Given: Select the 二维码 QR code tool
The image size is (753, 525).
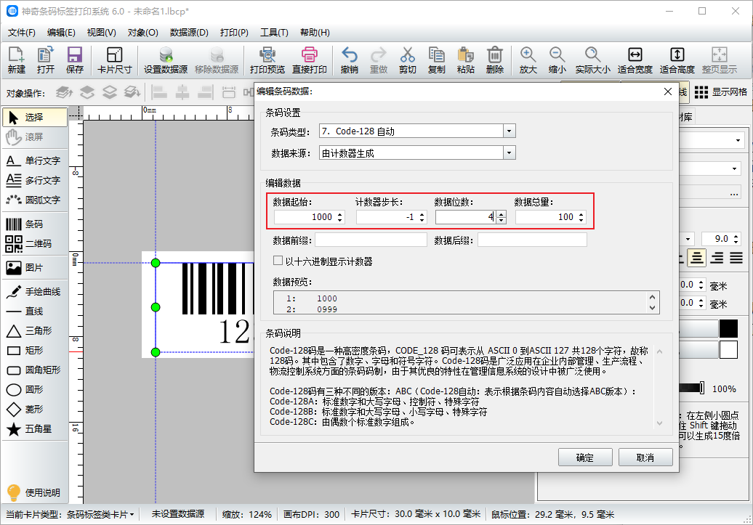Looking at the screenshot, I should click(35, 243).
